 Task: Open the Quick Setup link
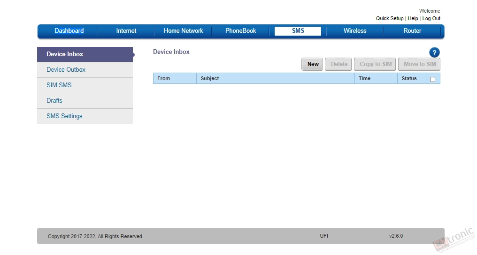390,19
